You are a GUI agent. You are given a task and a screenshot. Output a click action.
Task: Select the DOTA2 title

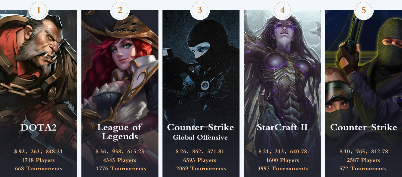tap(39, 127)
